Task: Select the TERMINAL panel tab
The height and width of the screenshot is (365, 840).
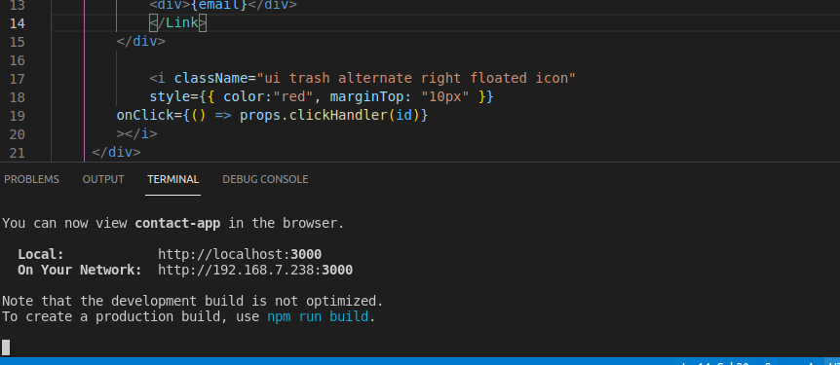Action: (173, 179)
